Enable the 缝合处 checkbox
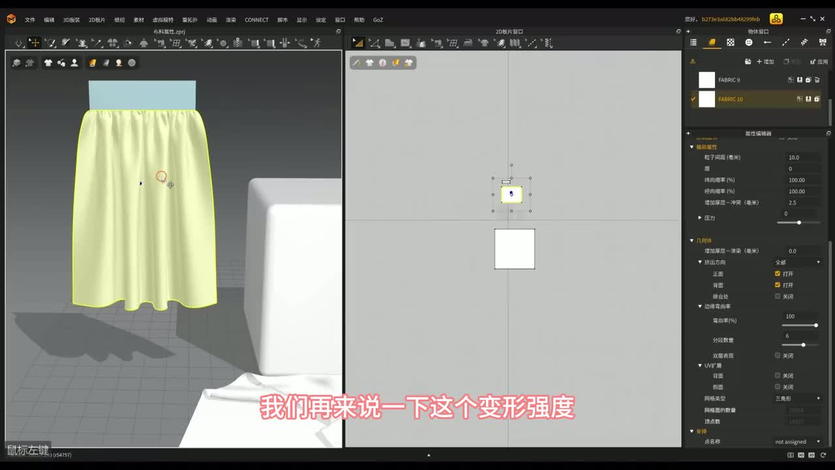This screenshot has width=835, height=470. [778, 296]
